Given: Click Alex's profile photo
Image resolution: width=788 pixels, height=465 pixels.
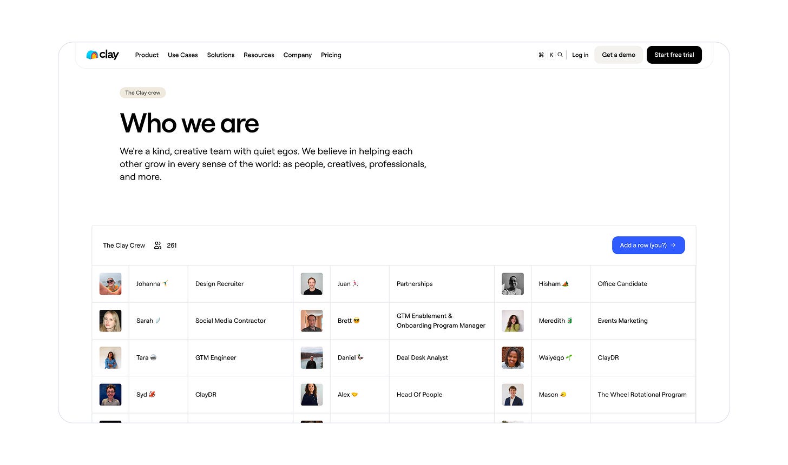Looking at the screenshot, I should coord(312,395).
